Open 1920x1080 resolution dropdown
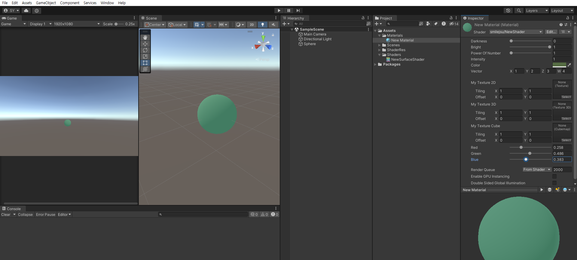This screenshot has height=260, width=577. [x=77, y=24]
